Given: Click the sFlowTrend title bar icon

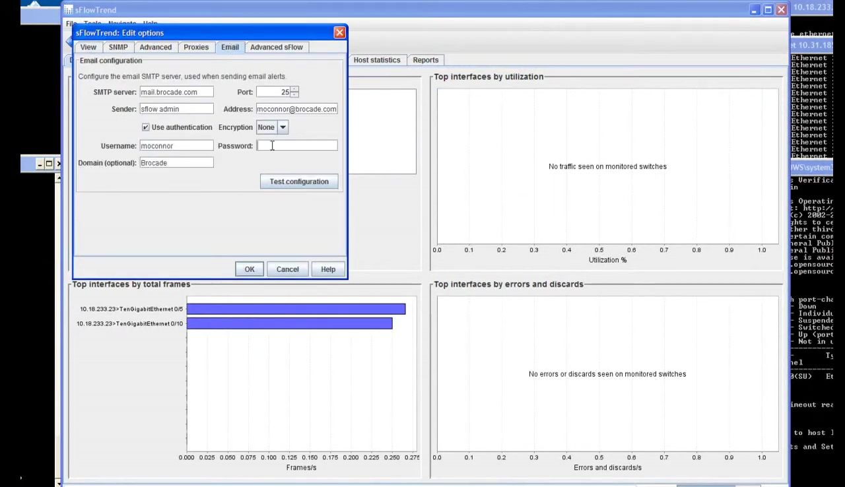Looking at the screenshot, I should tap(69, 10).
